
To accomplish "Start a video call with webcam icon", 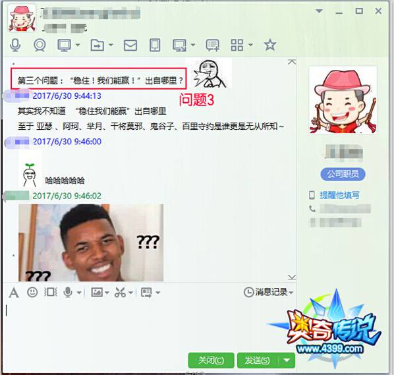I will (x=40, y=45).
